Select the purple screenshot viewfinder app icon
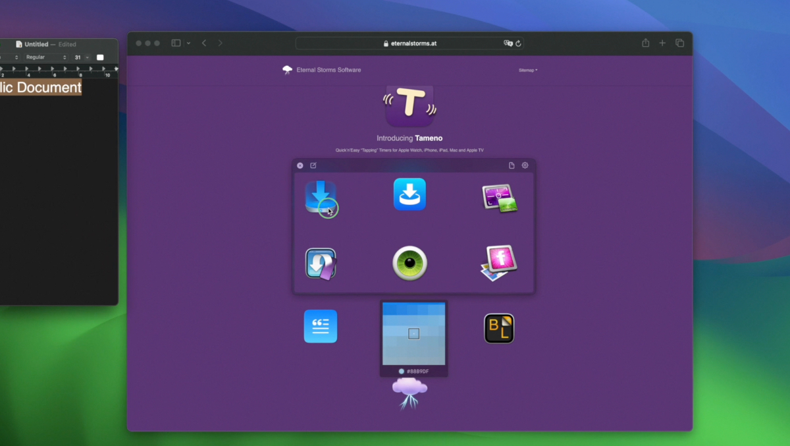 tap(499, 198)
